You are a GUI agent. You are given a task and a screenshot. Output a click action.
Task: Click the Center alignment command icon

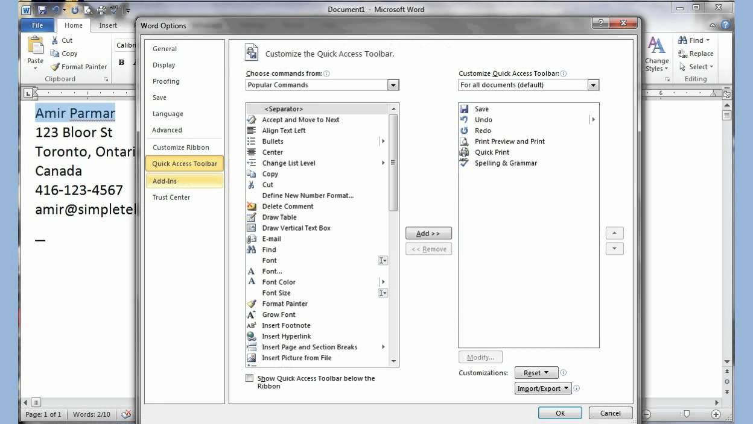coord(252,152)
